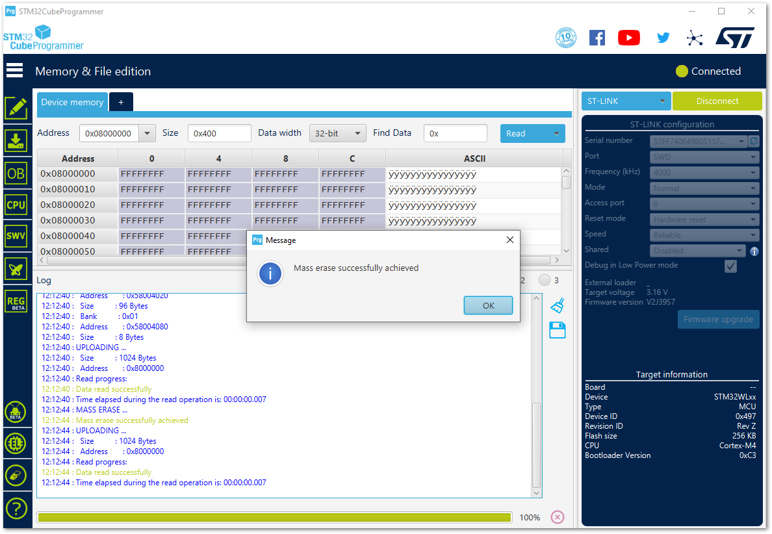Open the Frequency 4000 dropdown
The width and height of the screenshot is (772, 534).
pyautogui.click(x=704, y=172)
